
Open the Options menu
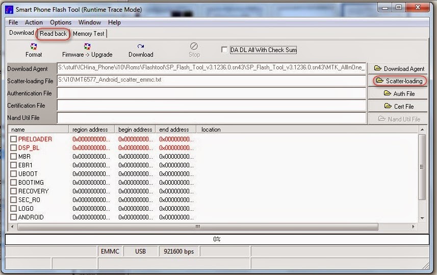coord(61,22)
